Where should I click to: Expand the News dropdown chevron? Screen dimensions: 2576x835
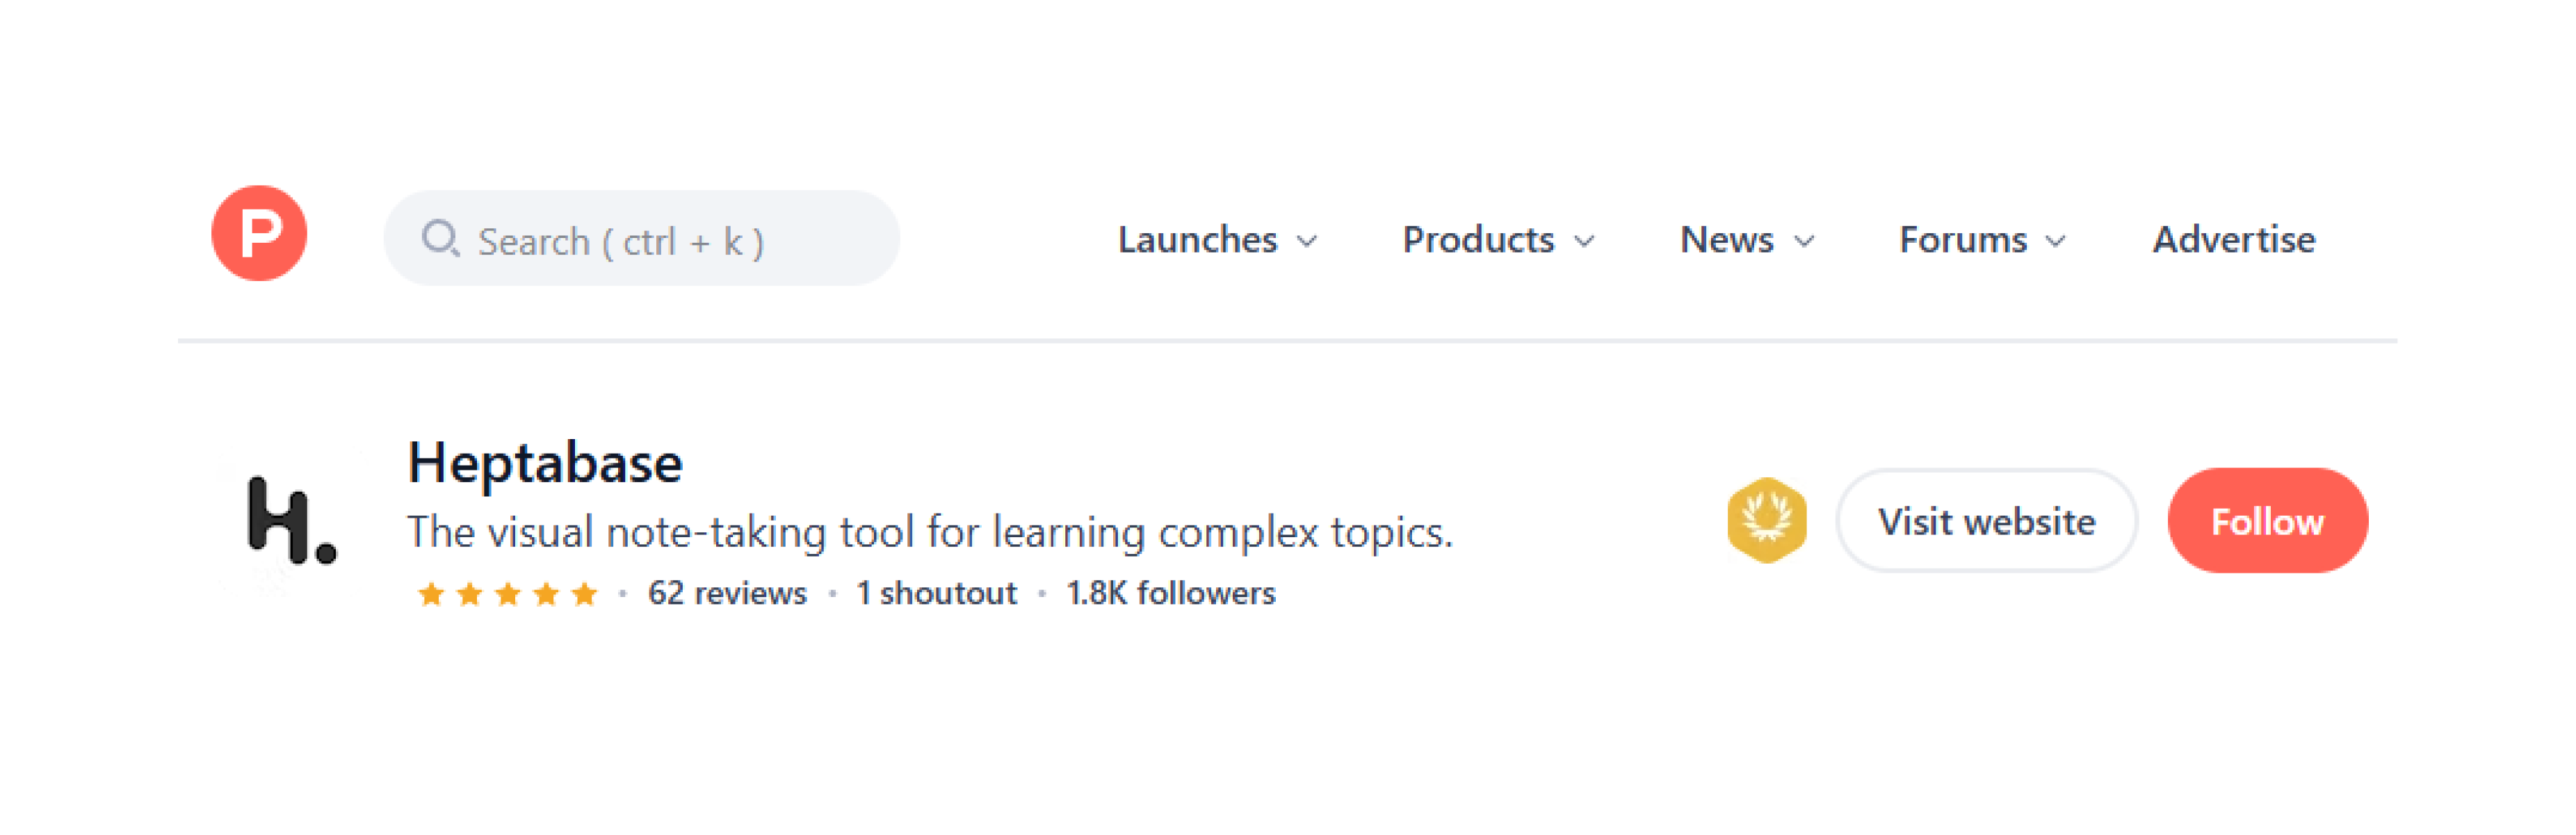point(1804,241)
